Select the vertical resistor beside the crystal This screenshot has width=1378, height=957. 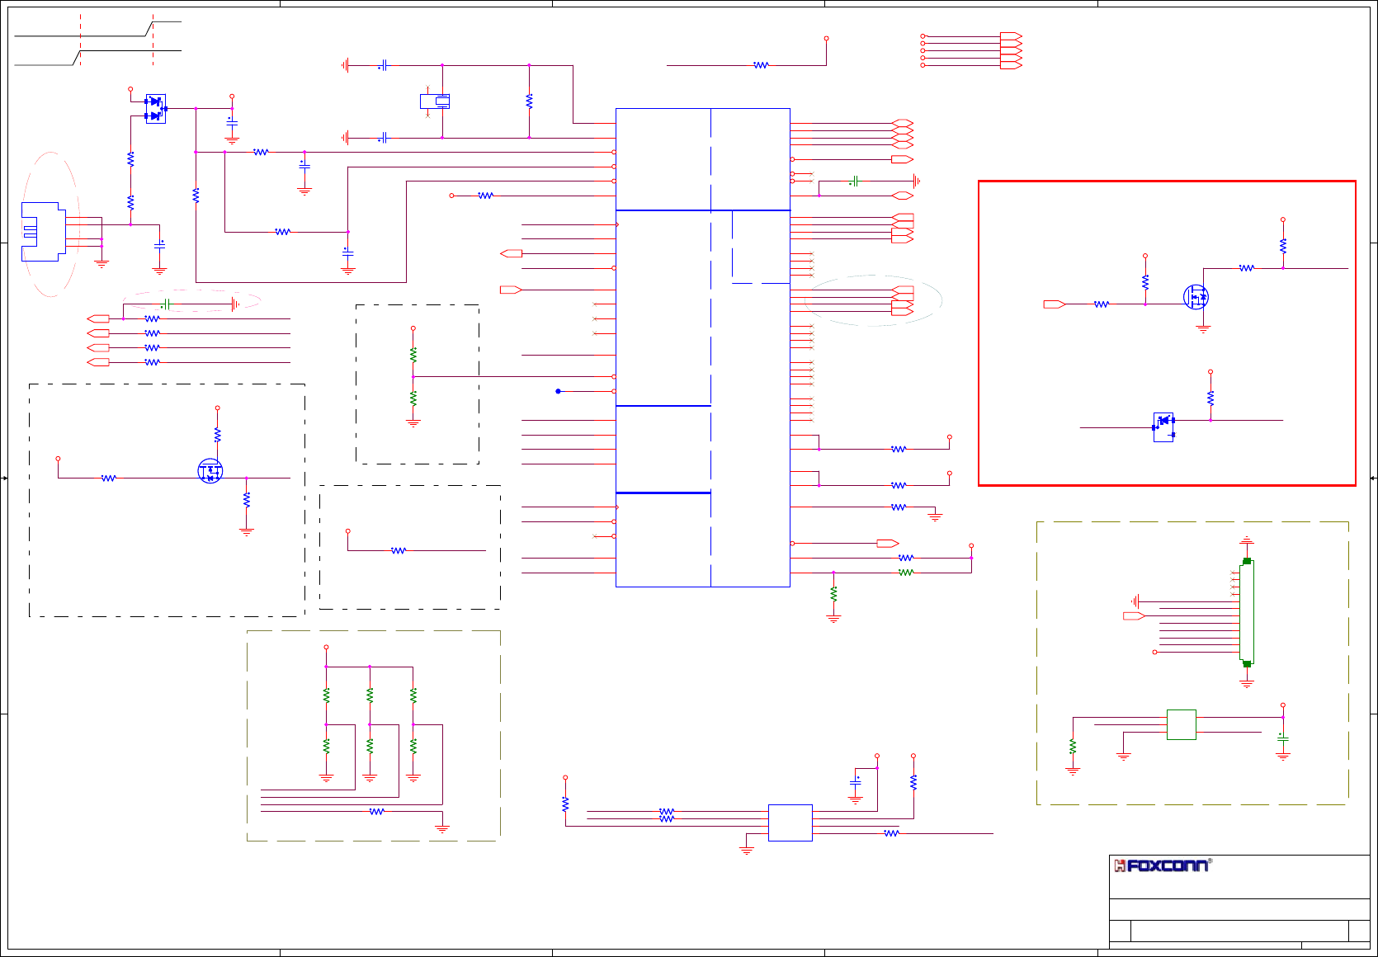pos(529,101)
